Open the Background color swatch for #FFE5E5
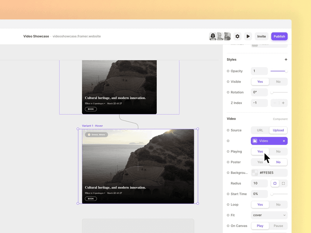Viewport: 311px width, 233px height. coord(254,173)
